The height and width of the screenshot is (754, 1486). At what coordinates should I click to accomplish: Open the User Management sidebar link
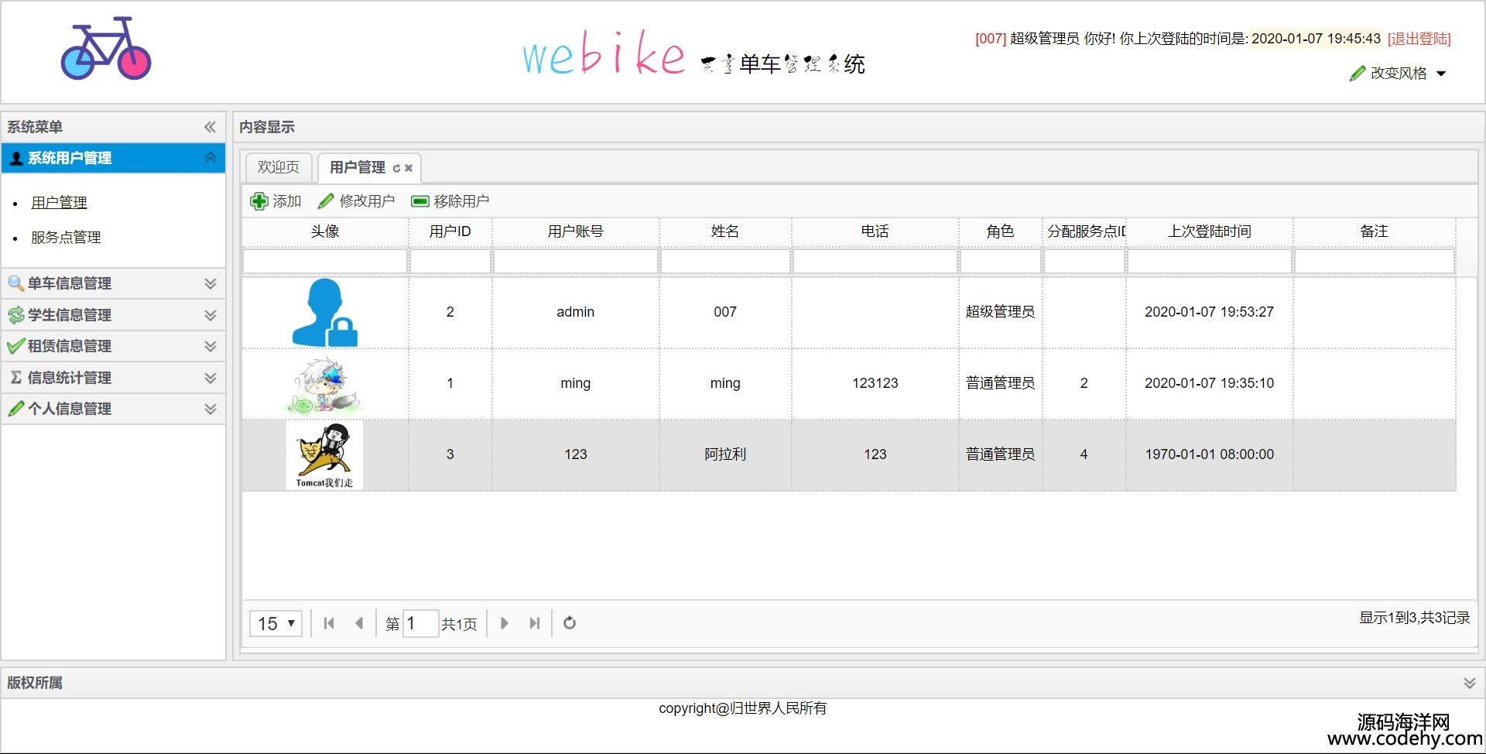pyautogui.click(x=59, y=203)
